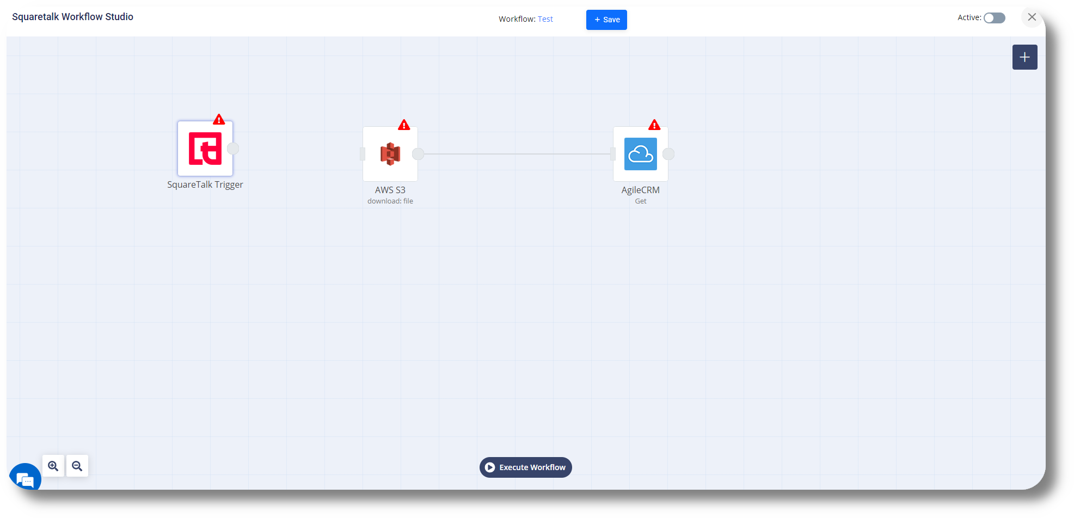Image resolution: width=1074 pixels, height=518 pixels.
Task: Close the Workflow Studio
Action: [1032, 17]
